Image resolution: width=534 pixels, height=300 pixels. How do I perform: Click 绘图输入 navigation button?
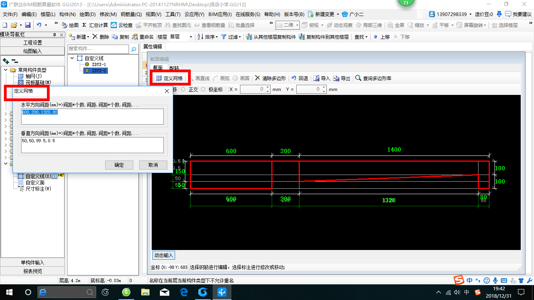coord(33,51)
